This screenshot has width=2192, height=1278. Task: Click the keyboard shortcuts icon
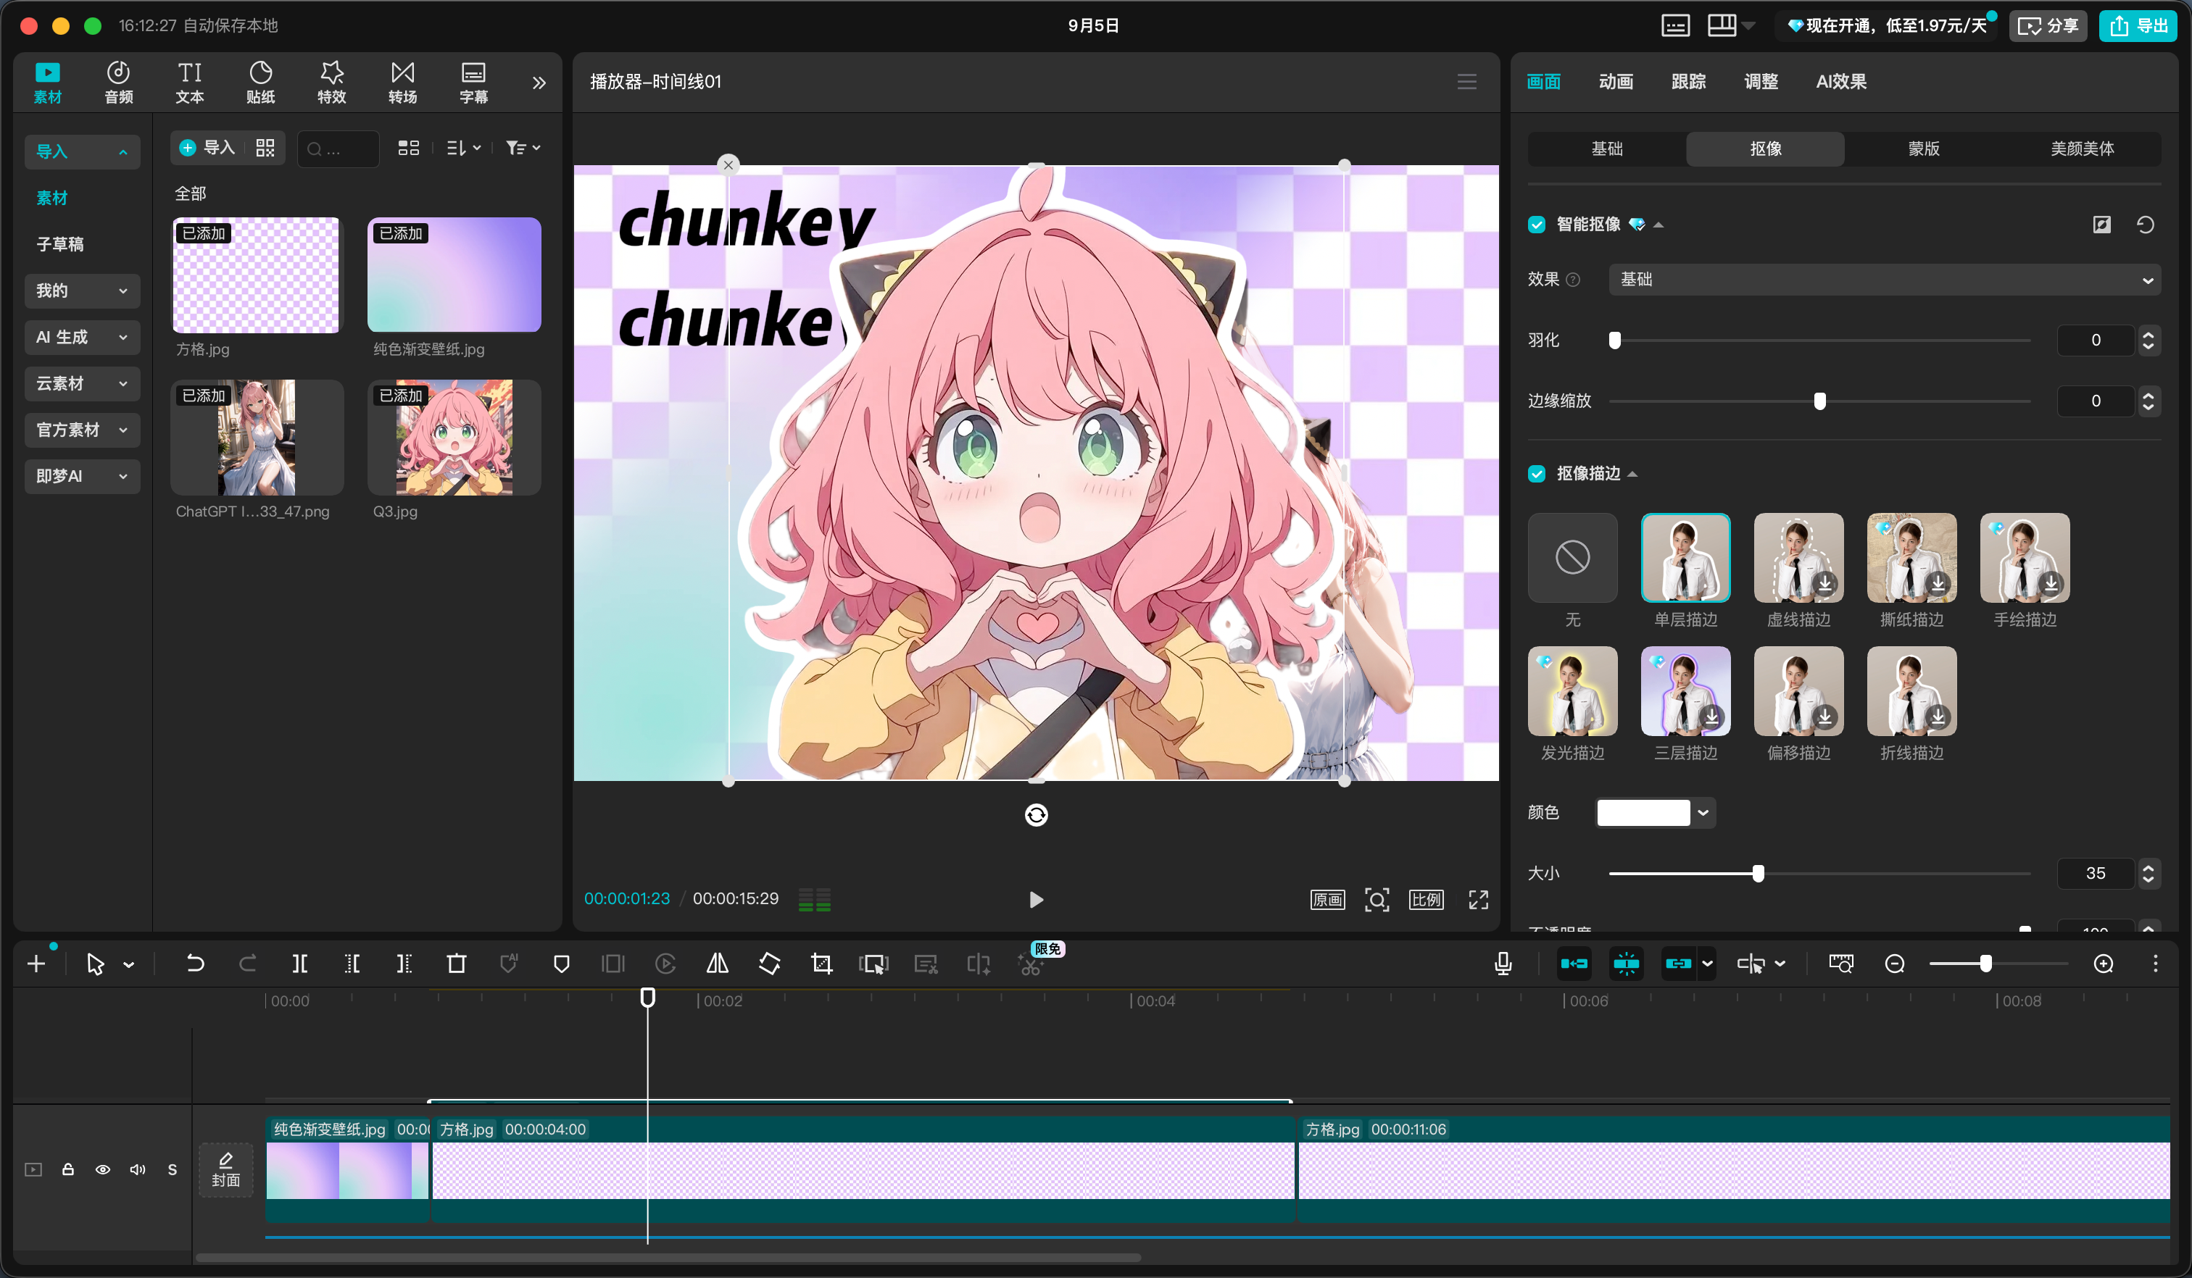tap(1675, 25)
